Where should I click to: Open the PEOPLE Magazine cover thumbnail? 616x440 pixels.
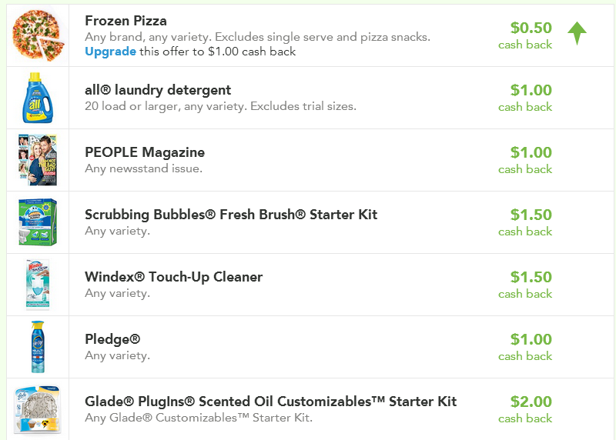(38, 160)
